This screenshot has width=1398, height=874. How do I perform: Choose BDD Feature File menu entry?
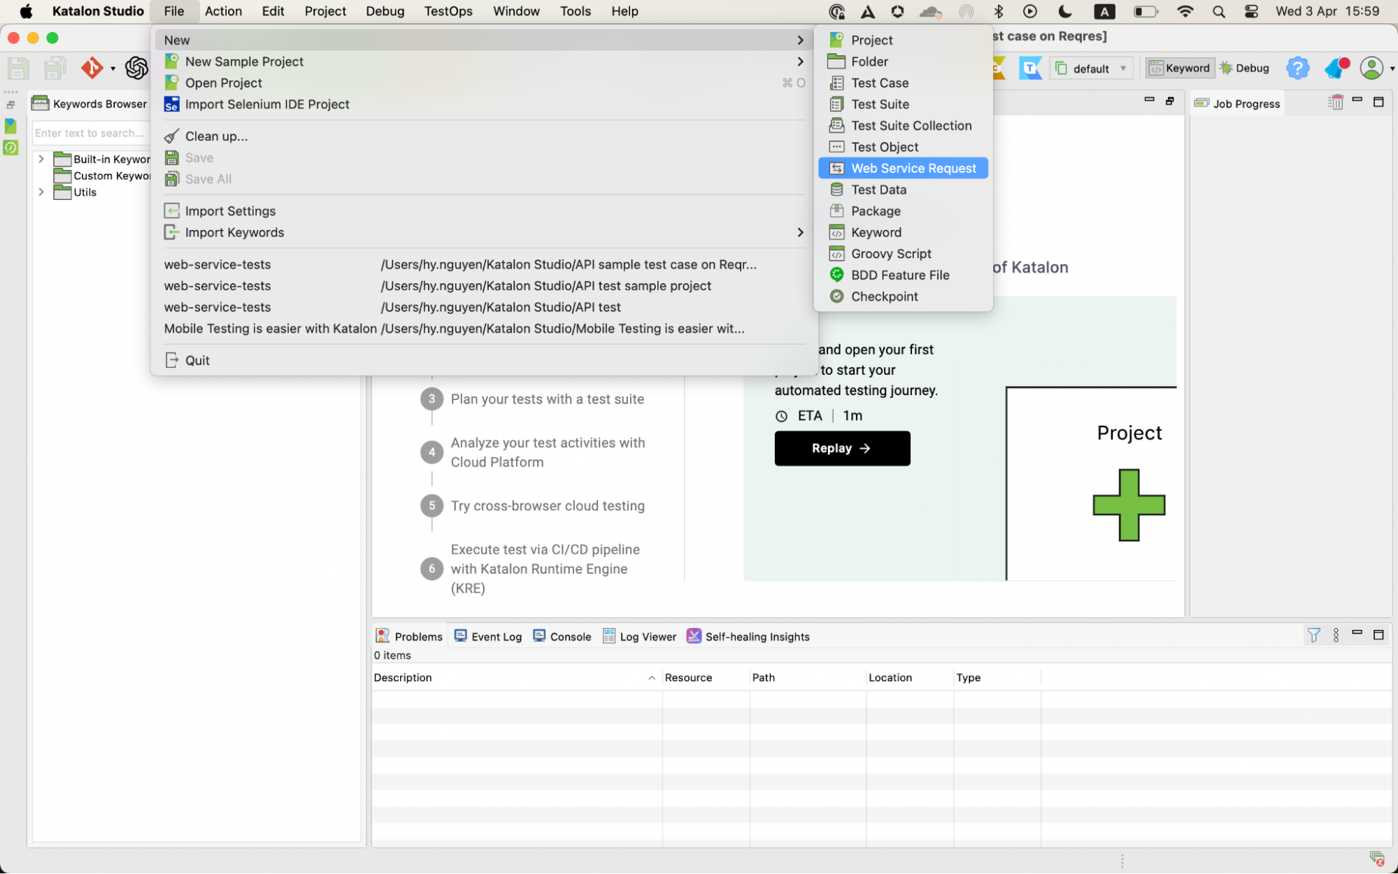pos(902,275)
